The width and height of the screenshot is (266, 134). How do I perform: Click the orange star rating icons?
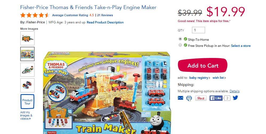(35, 15)
